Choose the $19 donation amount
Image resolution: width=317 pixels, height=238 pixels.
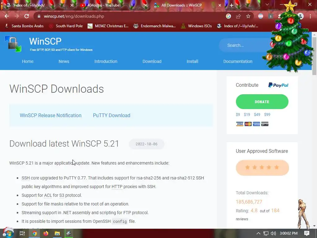[247, 115]
